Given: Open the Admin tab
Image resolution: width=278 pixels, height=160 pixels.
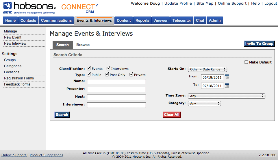Looking at the screenshot, I should 215,21.
